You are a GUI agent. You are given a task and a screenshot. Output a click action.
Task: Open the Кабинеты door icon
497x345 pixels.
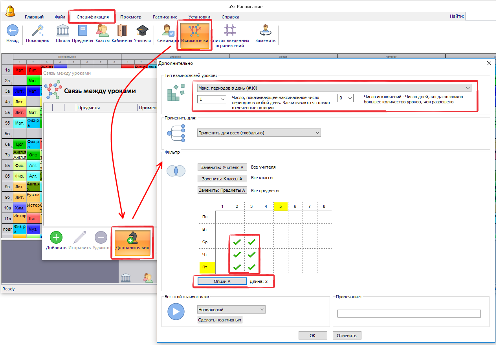pos(122,31)
